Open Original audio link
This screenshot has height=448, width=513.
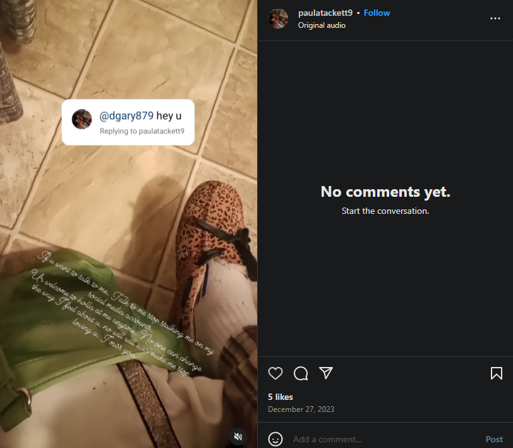point(322,25)
